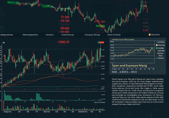Viewport: 169px width, 118px height.
Task: Toggle the Sol Nisdy legend checkbox
Action: pyautogui.click(x=157, y=42)
